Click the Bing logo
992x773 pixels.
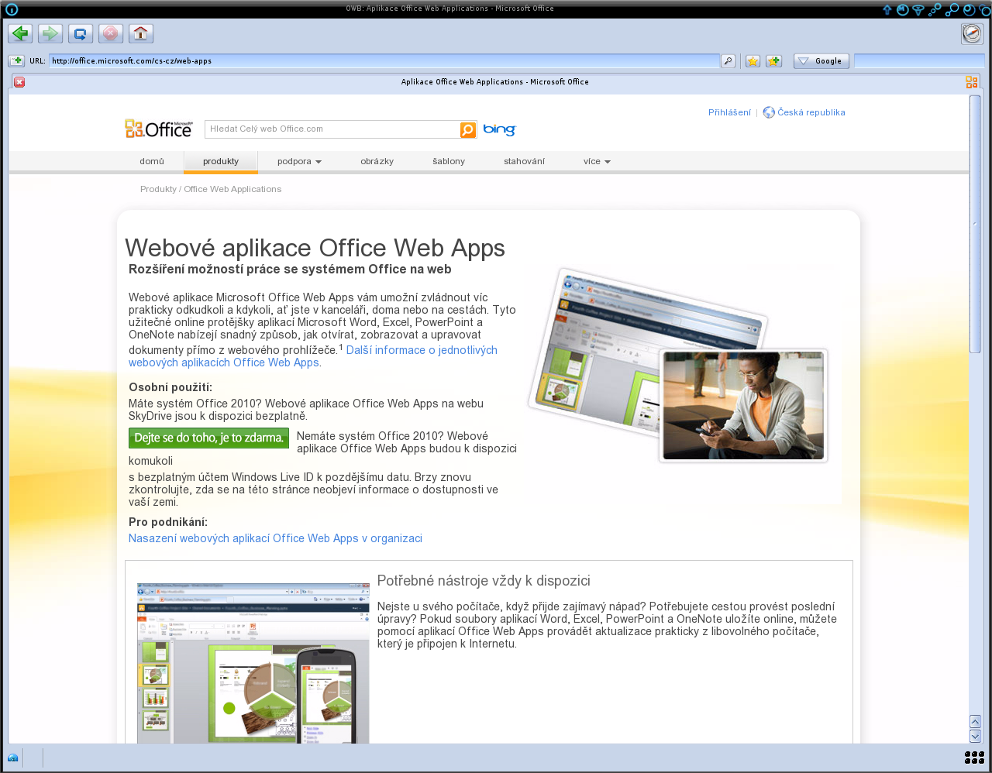[x=499, y=129]
